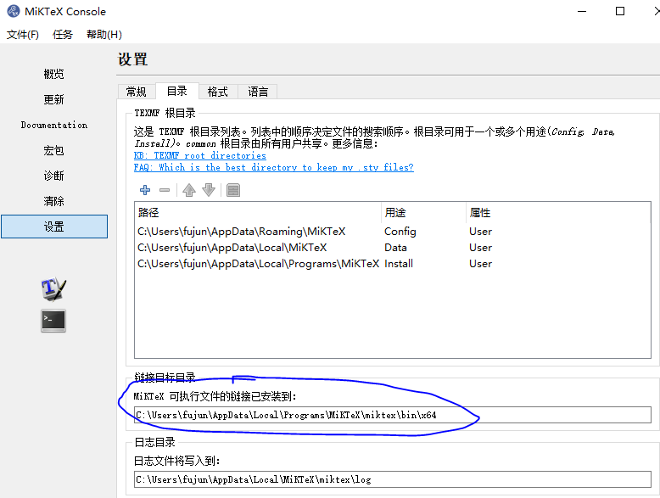Click the 路径 column header
Viewport: 660px width, 498px height.
[258, 213]
